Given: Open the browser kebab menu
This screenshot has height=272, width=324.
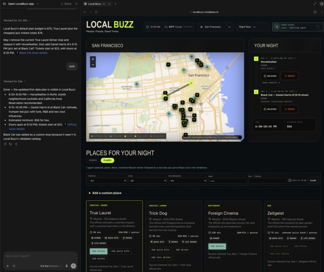Looking at the screenshot, I should pos(322,12).
